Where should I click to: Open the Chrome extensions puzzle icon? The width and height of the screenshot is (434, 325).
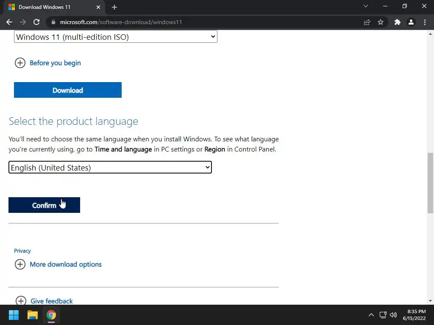point(398,22)
